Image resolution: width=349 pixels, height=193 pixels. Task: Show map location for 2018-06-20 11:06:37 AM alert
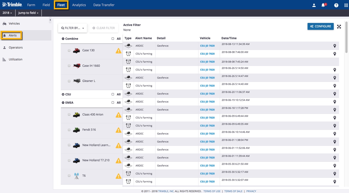point(335,94)
